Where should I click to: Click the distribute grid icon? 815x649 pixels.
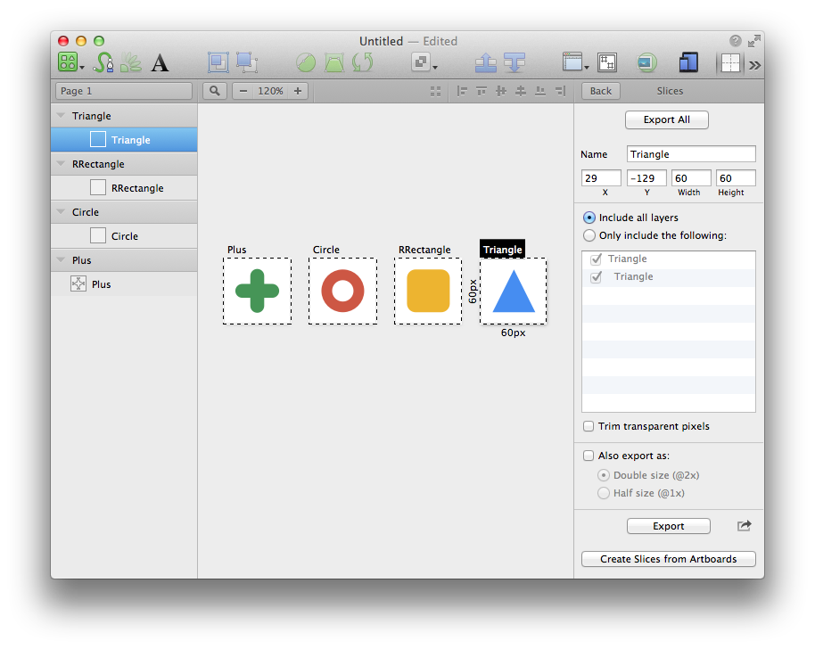point(435,92)
